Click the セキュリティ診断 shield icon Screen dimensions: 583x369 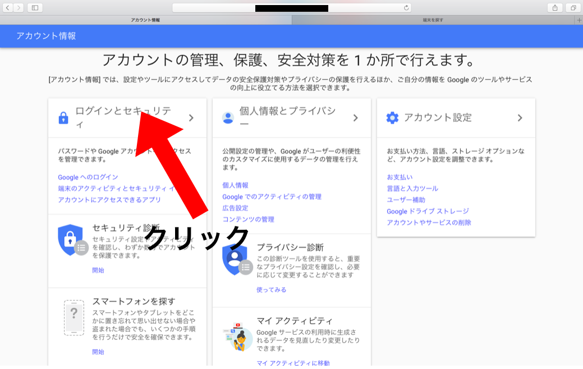[x=72, y=240]
